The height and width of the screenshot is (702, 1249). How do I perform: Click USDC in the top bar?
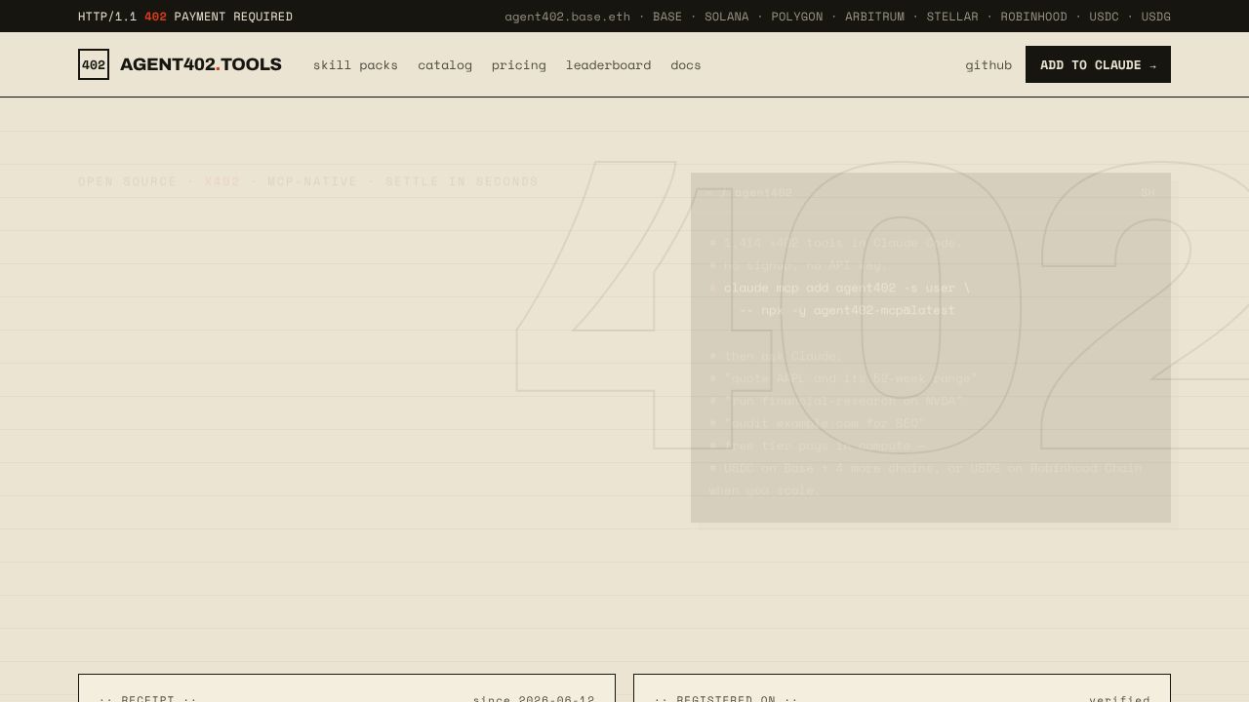click(x=1105, y=17)
